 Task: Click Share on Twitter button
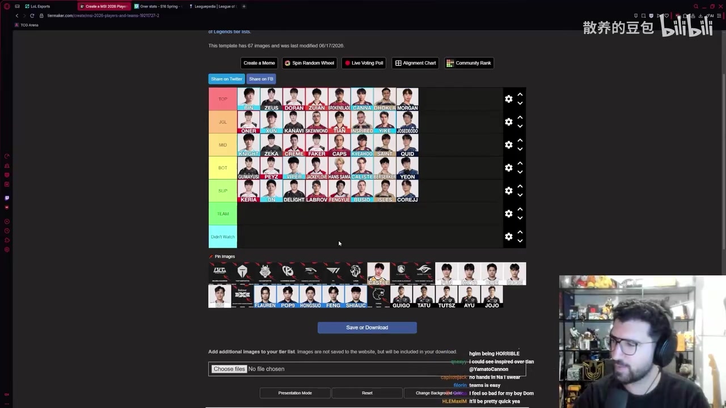click(227, 79)
